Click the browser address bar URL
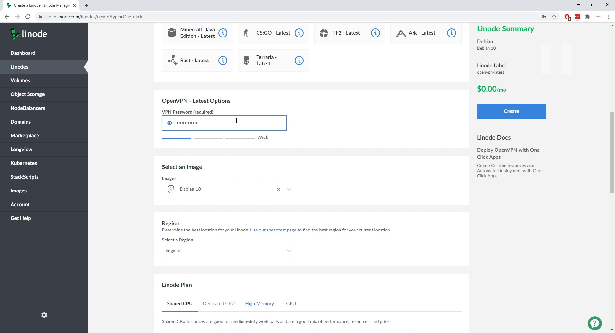This screenshot has height=333, width=615. pos(94,17)
